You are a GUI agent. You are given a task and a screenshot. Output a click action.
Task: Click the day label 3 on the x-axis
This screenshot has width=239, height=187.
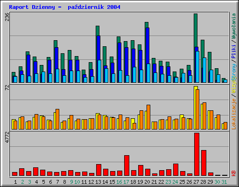(29, 182)
